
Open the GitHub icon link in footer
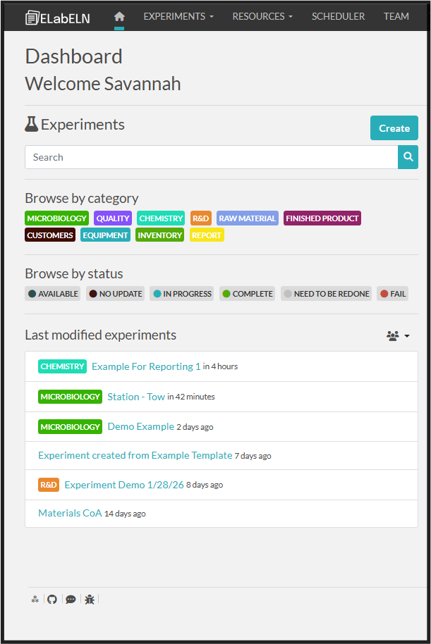(x=51, y=599)
